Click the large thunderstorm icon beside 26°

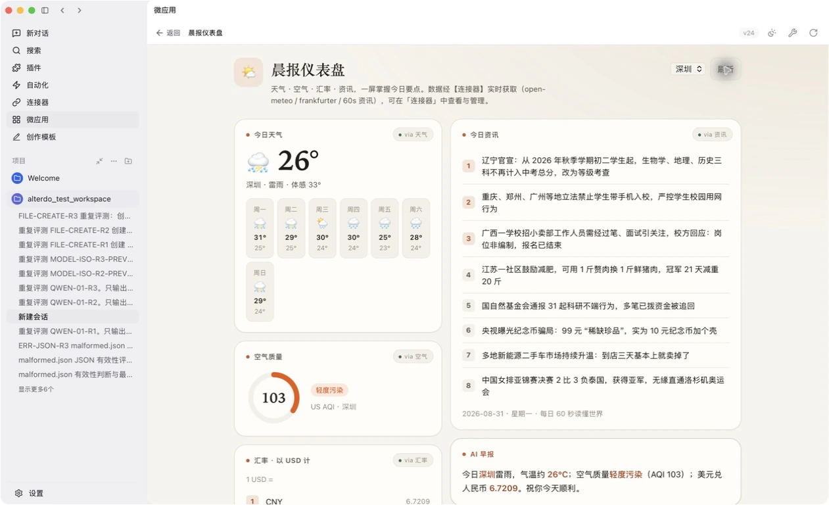[x=258, y=162]
